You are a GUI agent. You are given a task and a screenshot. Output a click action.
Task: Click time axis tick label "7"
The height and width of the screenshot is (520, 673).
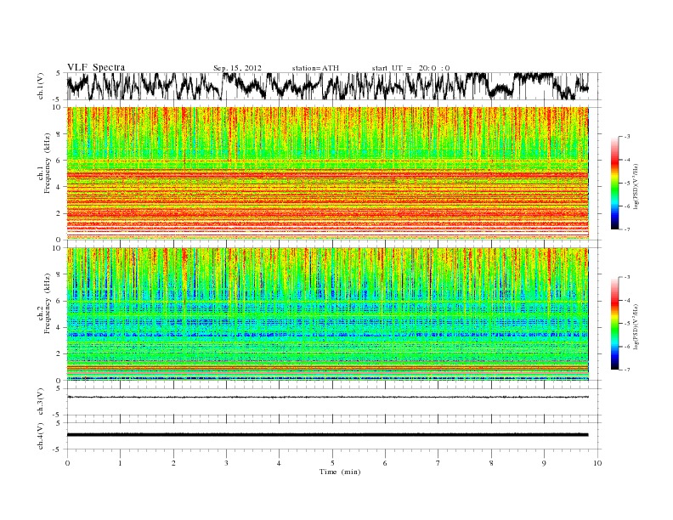click(x=438, y=463)
